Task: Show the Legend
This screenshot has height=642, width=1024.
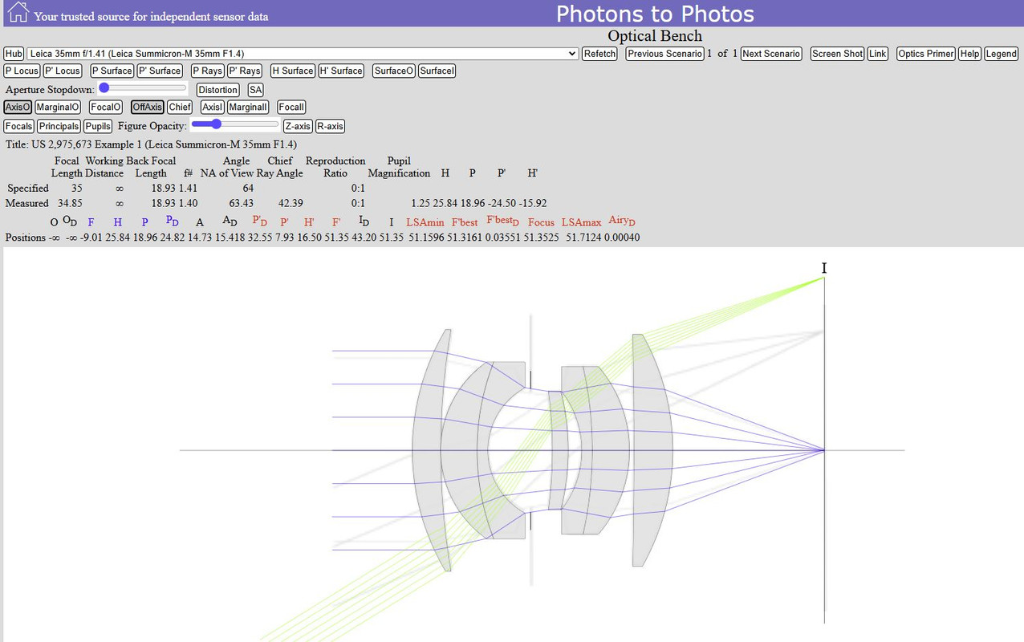Action: coord(1001,54)
